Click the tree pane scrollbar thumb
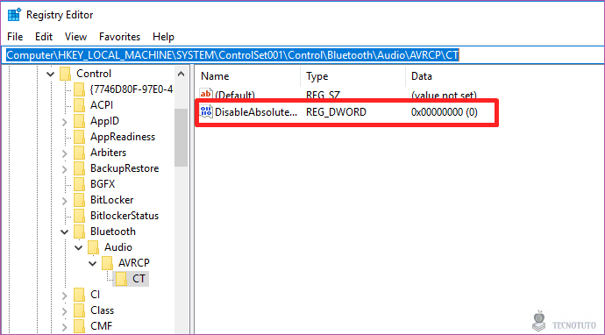Viewport: 605px width, 335px height. coord(181,138)
